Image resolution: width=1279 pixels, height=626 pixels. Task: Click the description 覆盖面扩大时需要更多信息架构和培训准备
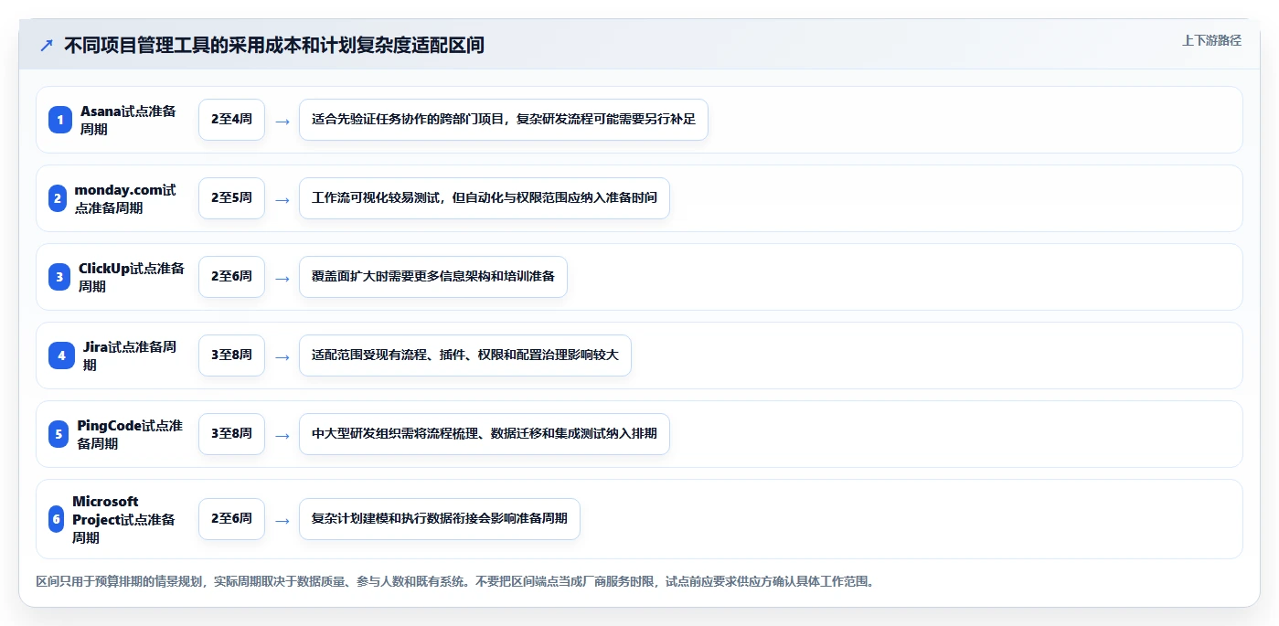[433, 277]
